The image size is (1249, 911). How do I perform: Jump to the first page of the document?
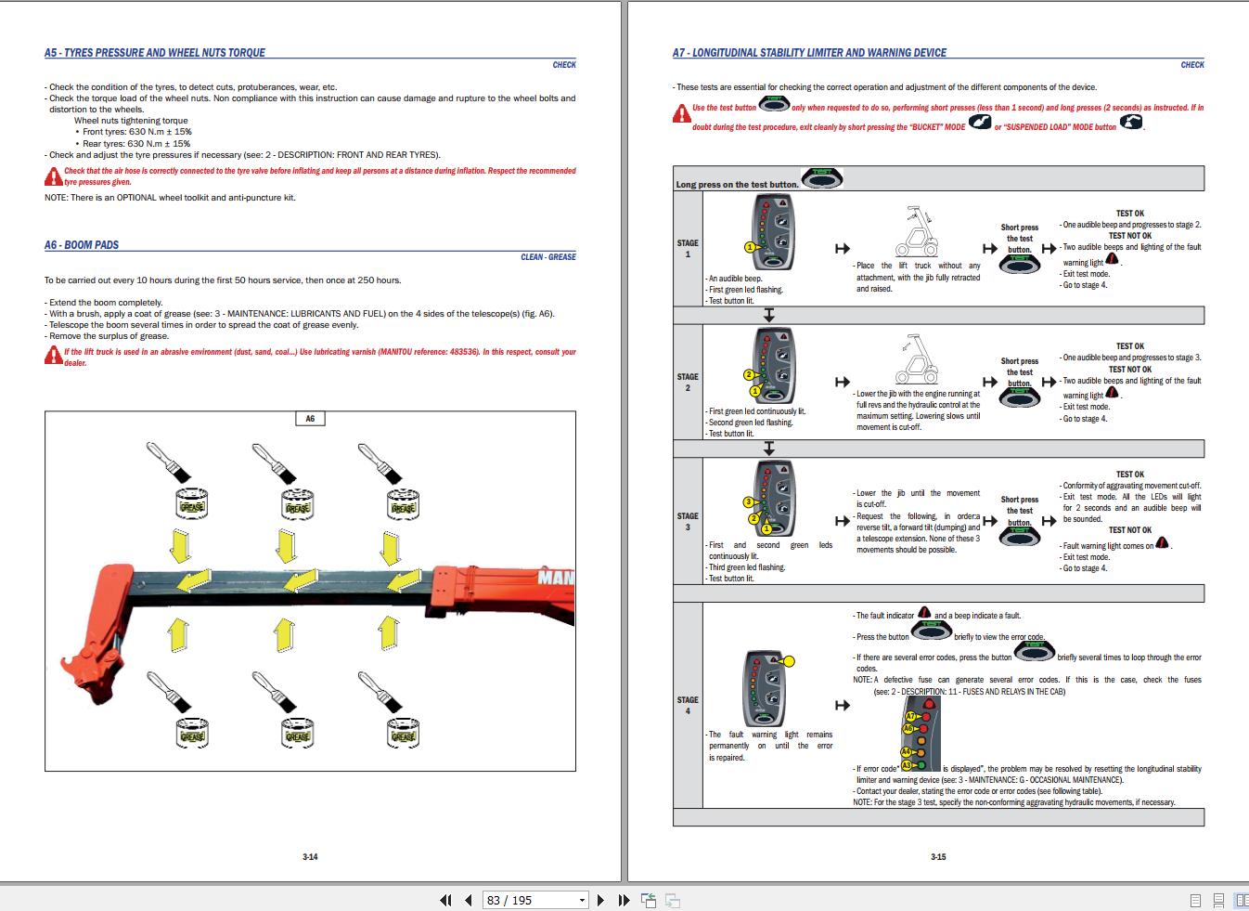point(445,899)
